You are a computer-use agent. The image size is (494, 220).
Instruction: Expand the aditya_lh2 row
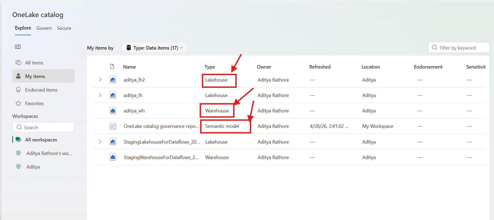100,80
